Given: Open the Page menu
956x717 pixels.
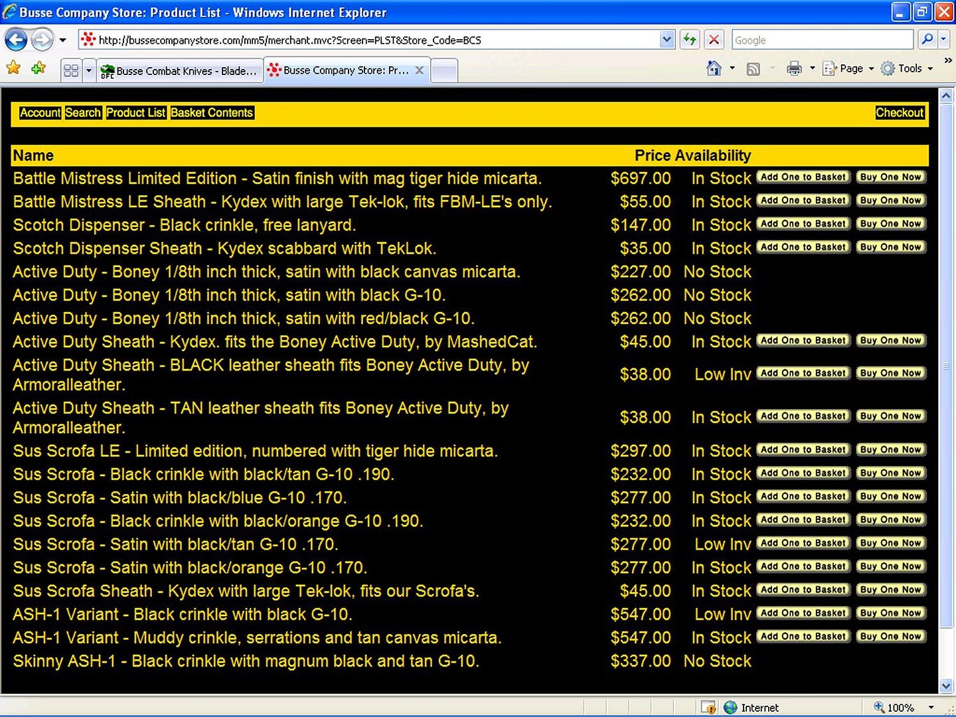Looking at the screenshot, I should (x=848, y=68).
